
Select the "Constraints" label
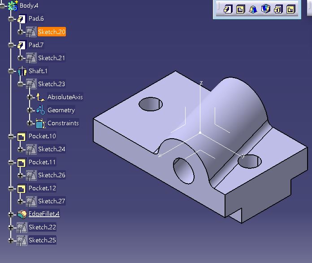pos(63,123)
